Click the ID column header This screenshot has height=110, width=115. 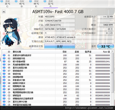pyautogui.click(x=9, y=52)
